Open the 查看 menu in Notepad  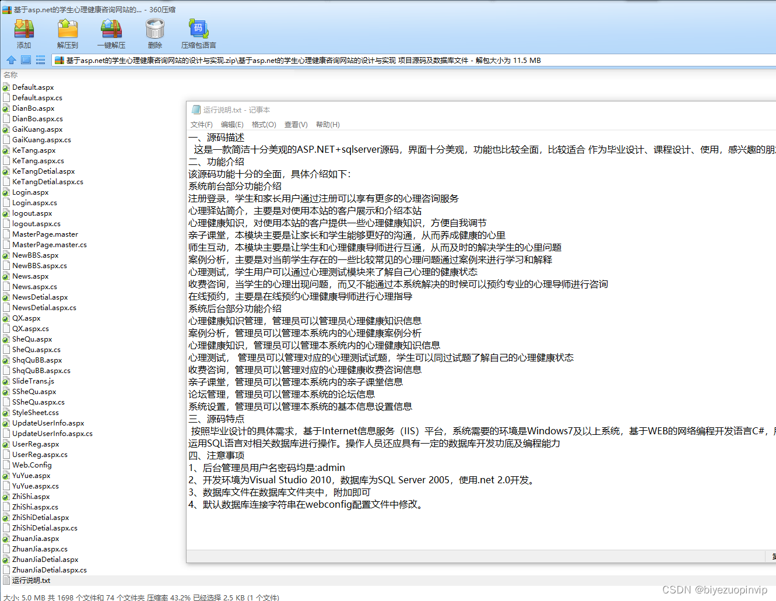tap(295, 124)
